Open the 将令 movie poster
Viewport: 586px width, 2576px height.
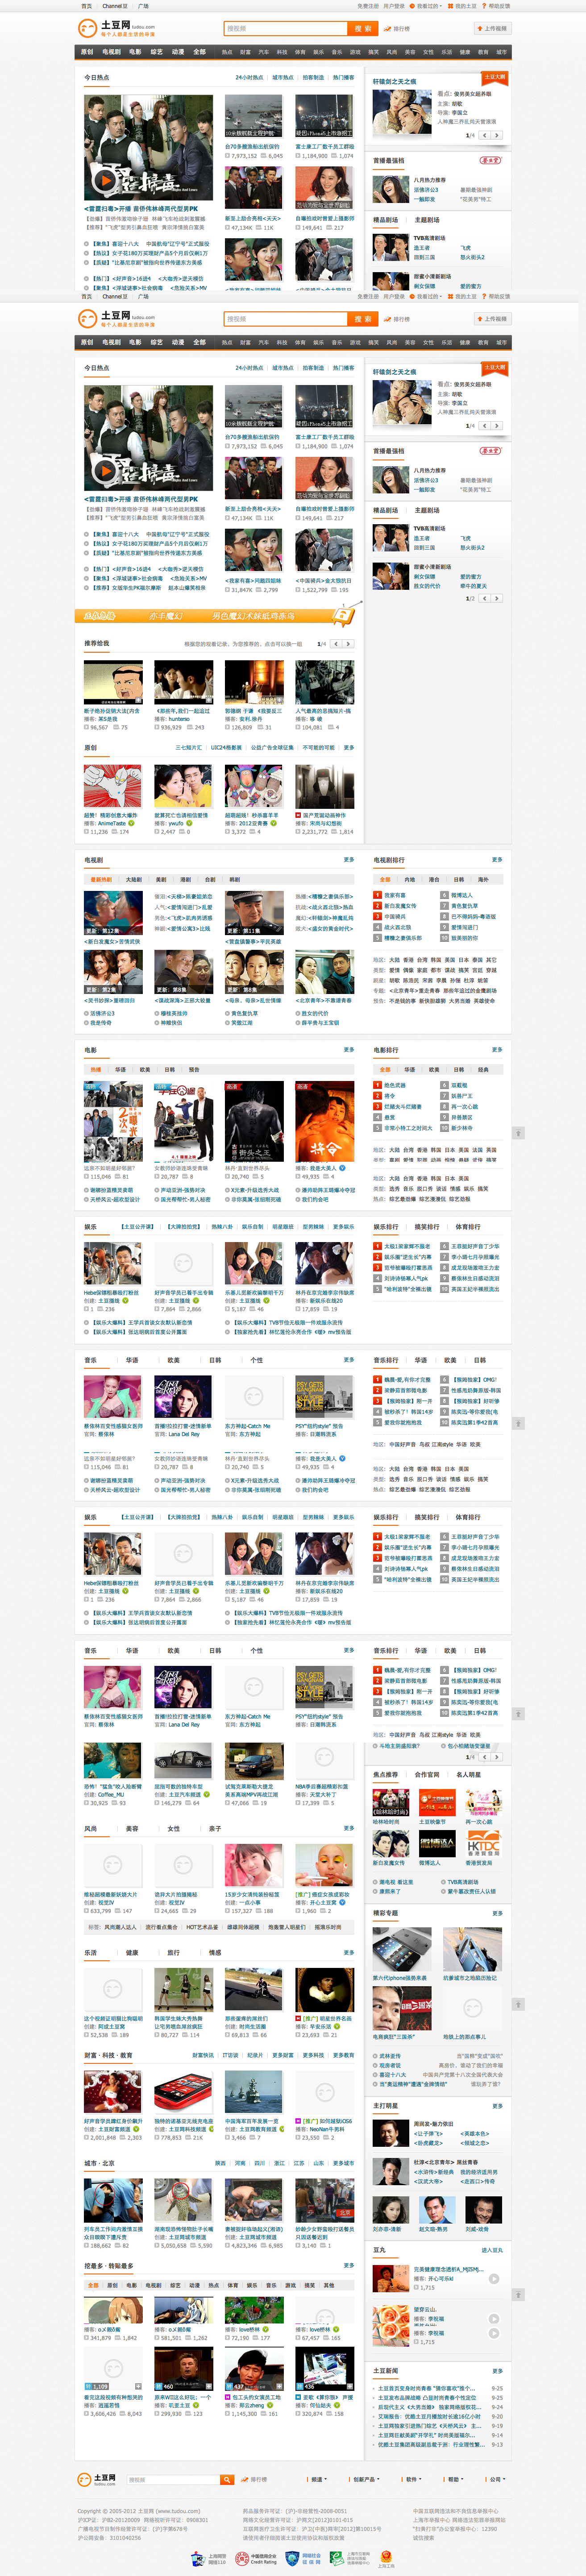324,1121
